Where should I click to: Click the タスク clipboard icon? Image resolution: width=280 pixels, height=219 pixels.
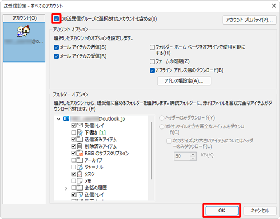(80, 174)
